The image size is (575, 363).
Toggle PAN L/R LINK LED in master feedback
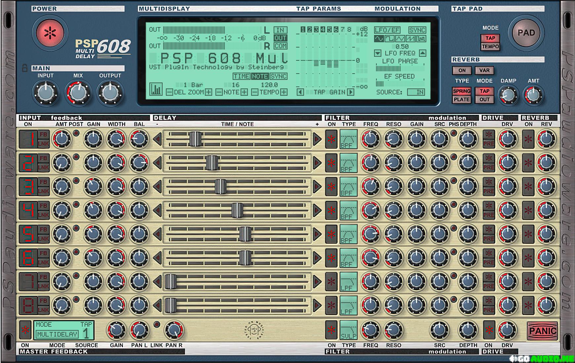(157, 324)
